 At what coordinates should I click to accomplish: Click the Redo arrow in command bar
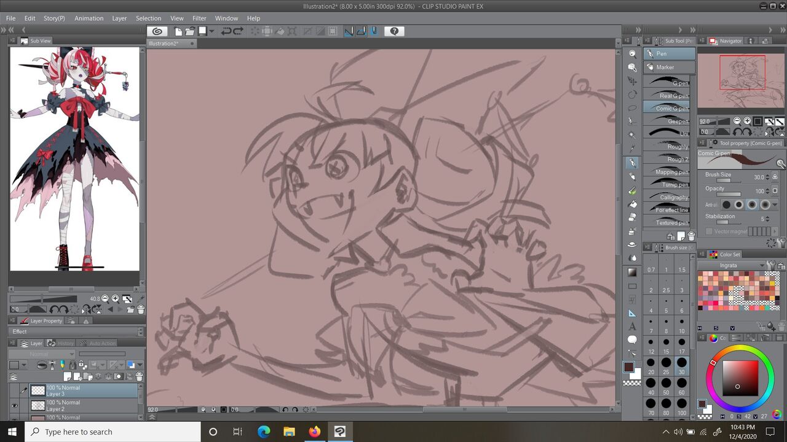[237, 31]
